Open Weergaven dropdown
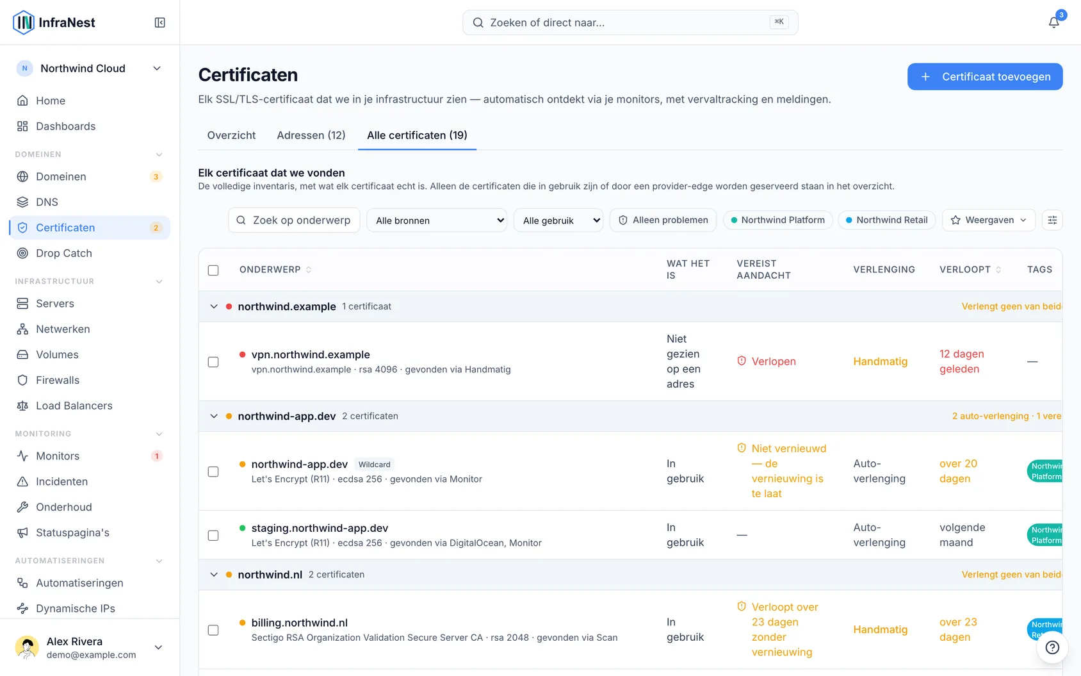The image size is (1081, 676). pos(989,220)
